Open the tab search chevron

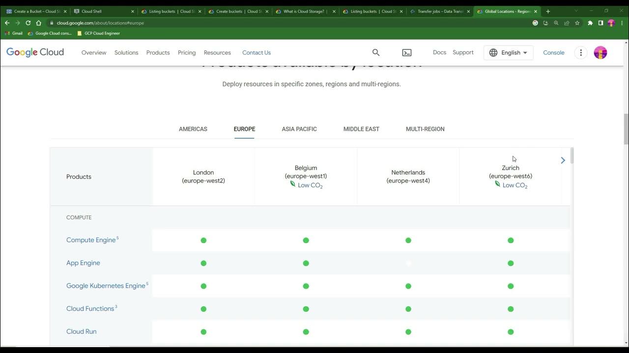point(576,11)
